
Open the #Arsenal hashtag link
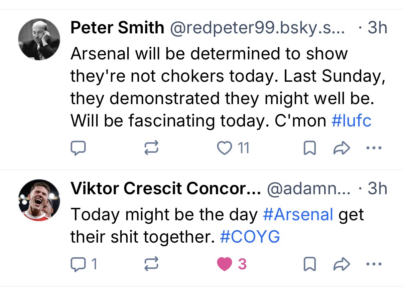pos(298,214)
